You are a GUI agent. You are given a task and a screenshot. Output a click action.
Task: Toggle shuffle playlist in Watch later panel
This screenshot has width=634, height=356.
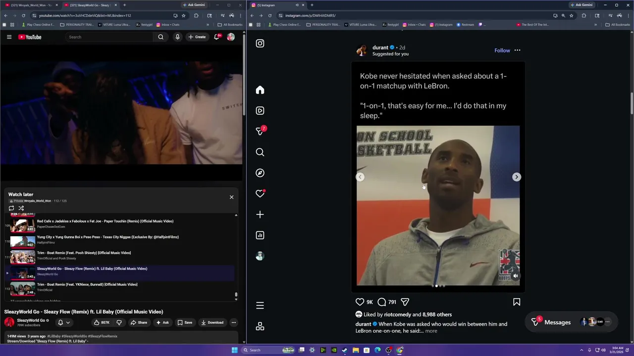[21, 208]
